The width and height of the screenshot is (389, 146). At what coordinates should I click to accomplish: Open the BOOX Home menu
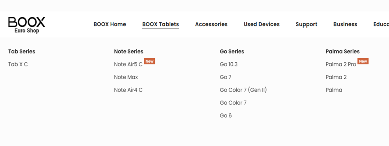110,24
